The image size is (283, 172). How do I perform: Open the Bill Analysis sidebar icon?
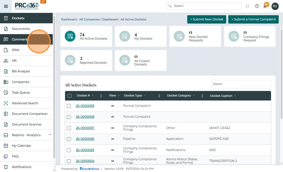pos(6,71)
